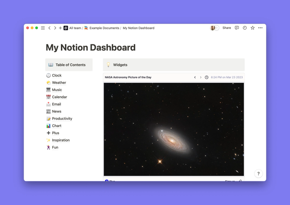Click the Clock emoji icon
This screenshot has height=205, width=290.
point(48,75)
